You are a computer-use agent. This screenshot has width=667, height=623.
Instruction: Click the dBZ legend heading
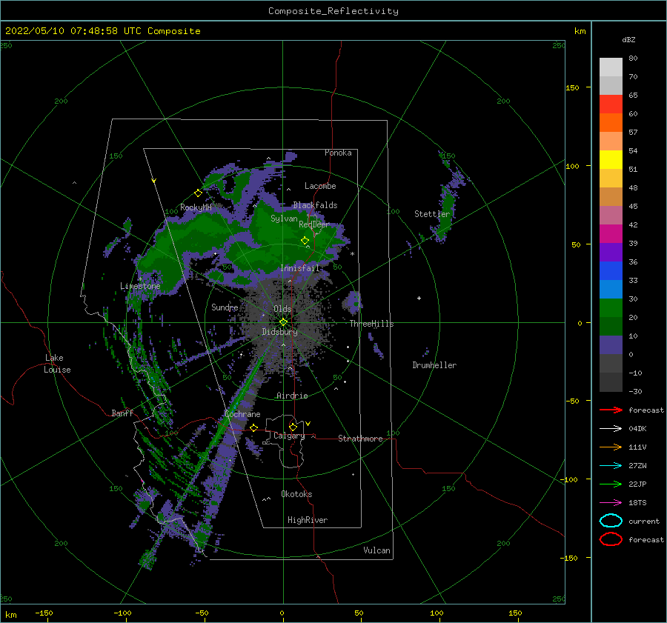coord(628,39)
